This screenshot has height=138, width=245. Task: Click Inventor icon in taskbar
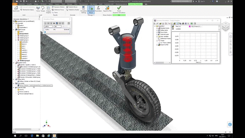pos(54,136)
